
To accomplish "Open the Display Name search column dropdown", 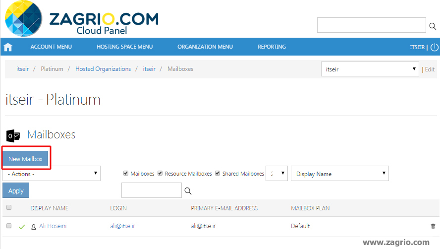I will pos(340,174).
